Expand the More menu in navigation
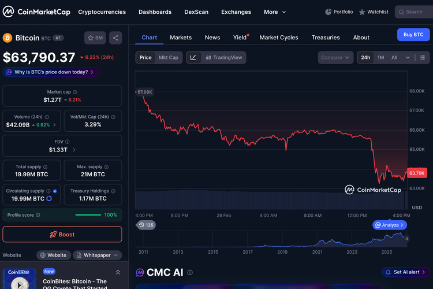 click(275, 12)
